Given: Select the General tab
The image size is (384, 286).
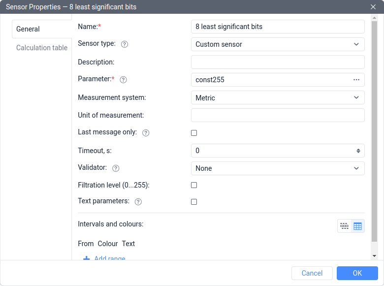Looking at the screenshot, I should click(28, 29).
